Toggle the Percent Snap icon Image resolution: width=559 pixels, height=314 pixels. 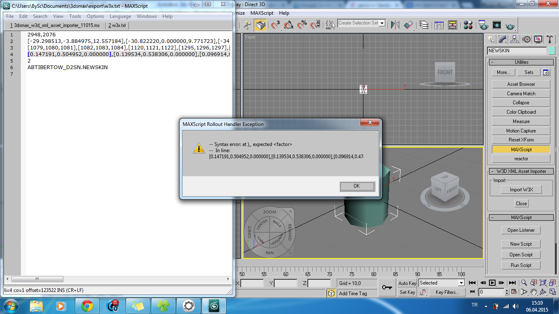pyautogui.click(x=302, y=25)
